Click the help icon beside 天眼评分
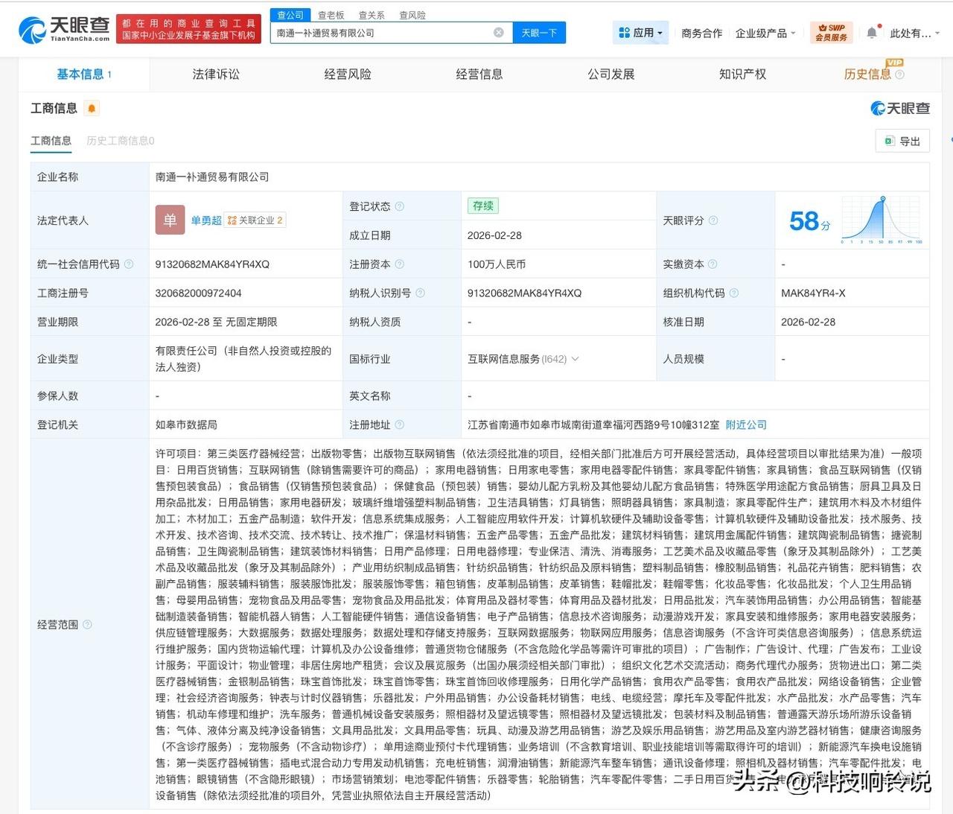This screenshot has width=953, height=814. pos(713,220)
